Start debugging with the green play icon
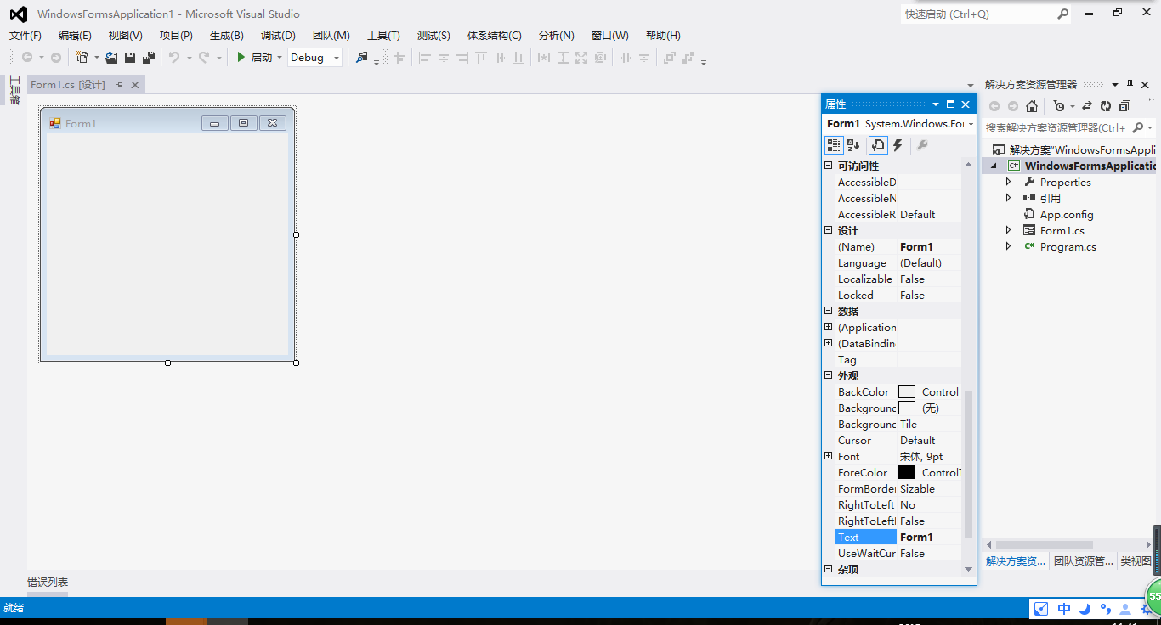 [x=241, y=58]
